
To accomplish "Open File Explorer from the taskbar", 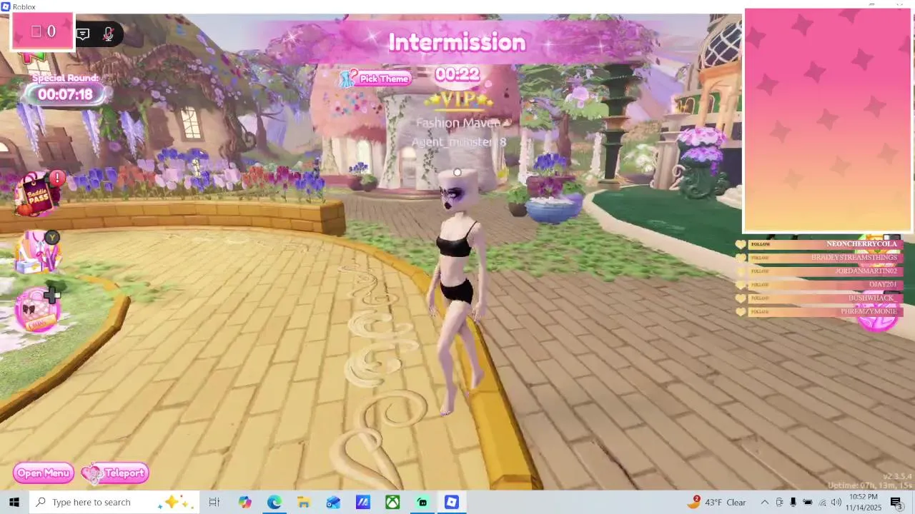I will pyautogui.click(x=304, y=503).
